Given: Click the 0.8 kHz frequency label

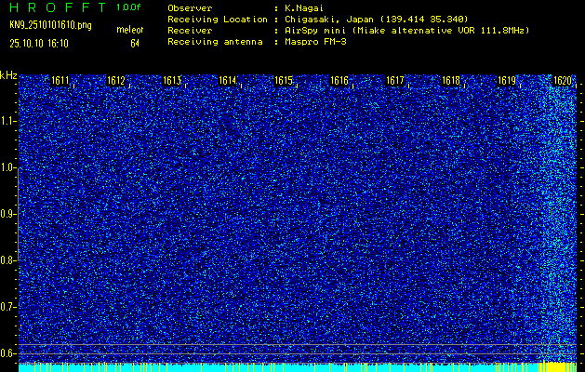Looking at the screenshot, I should (x=8, y=260).
